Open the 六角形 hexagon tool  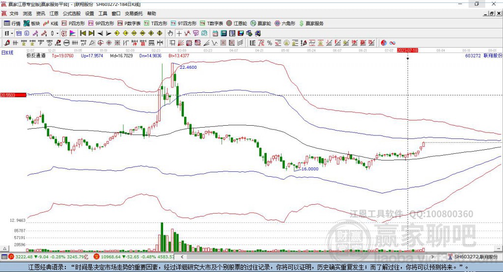click(x=285, y=24)
